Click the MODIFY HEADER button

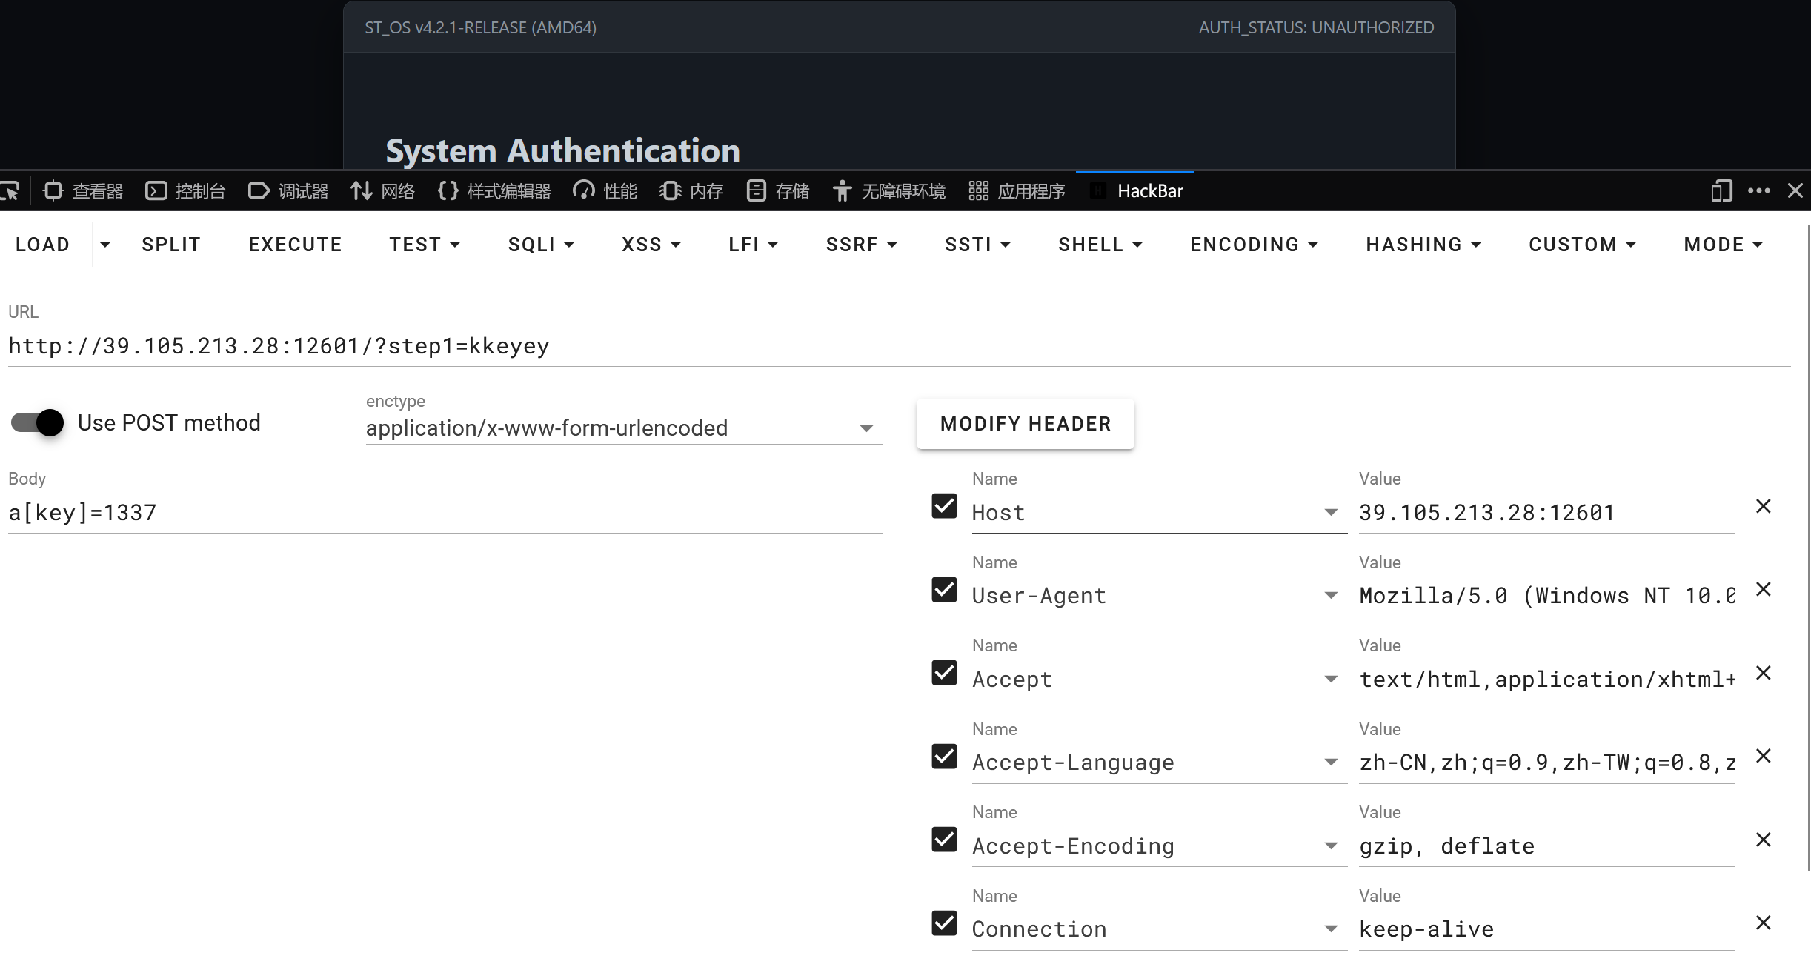pyautogui.click(x=1026, y=424)
